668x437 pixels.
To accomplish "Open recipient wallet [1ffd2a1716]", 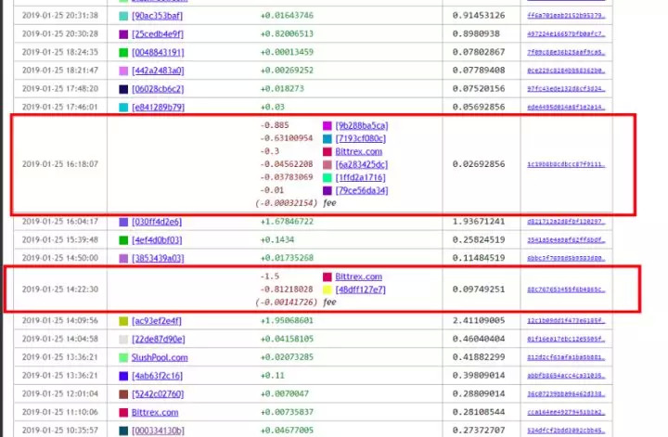I will click(360, 177).
